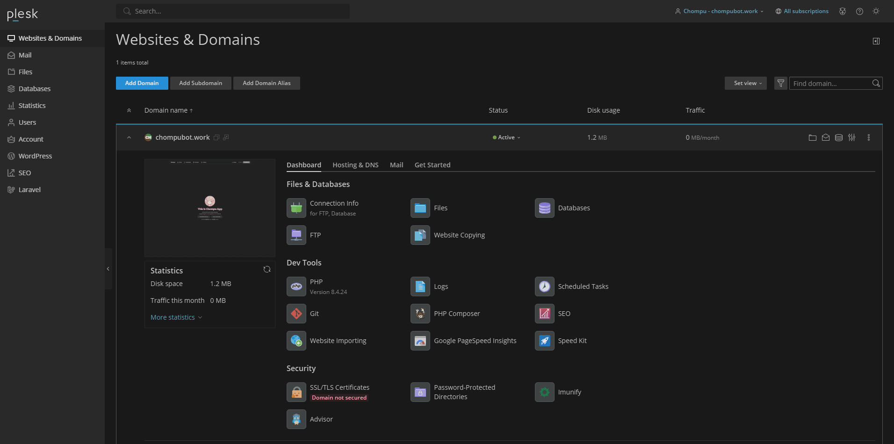Open the Website Importing icon
The height and width of the screenshot is (444, 894).
pos(296,341)
